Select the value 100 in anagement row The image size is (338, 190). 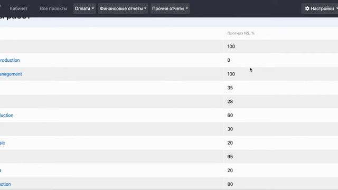tap(231, 74)
